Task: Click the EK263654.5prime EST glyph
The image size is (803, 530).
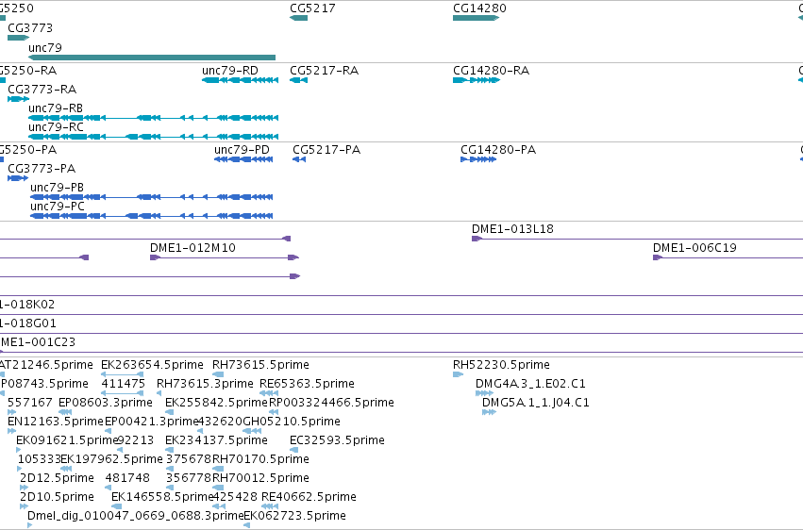Action: pyautogui.click(x=122, y=374)
